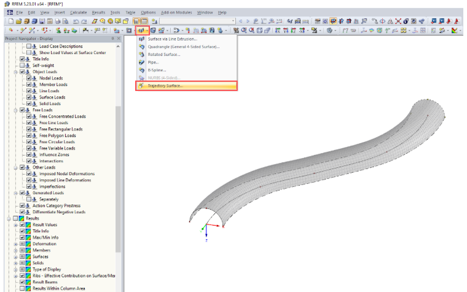Open the File menu

tap(20, 12)
